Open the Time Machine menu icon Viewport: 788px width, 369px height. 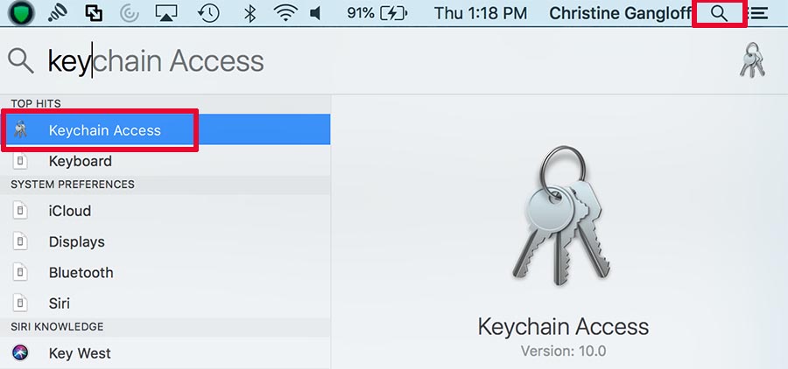click(x=208, y=14)
